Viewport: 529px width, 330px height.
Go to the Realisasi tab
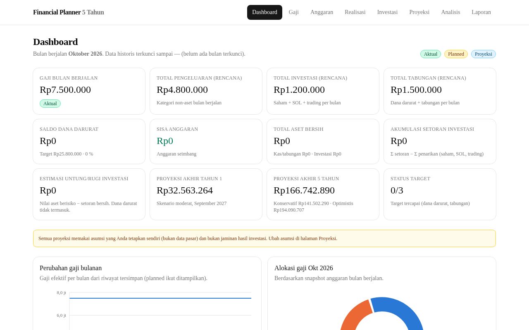355,12
